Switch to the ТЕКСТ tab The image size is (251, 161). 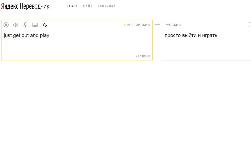point(72,6)
